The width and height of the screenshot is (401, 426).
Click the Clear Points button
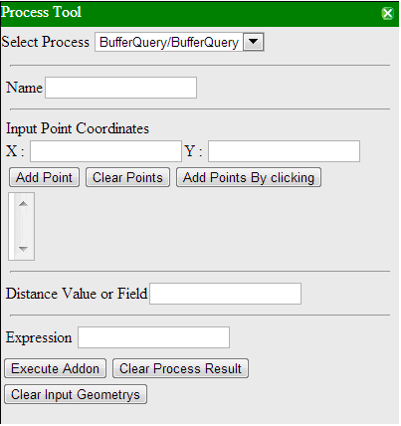[x=127, y=177]
